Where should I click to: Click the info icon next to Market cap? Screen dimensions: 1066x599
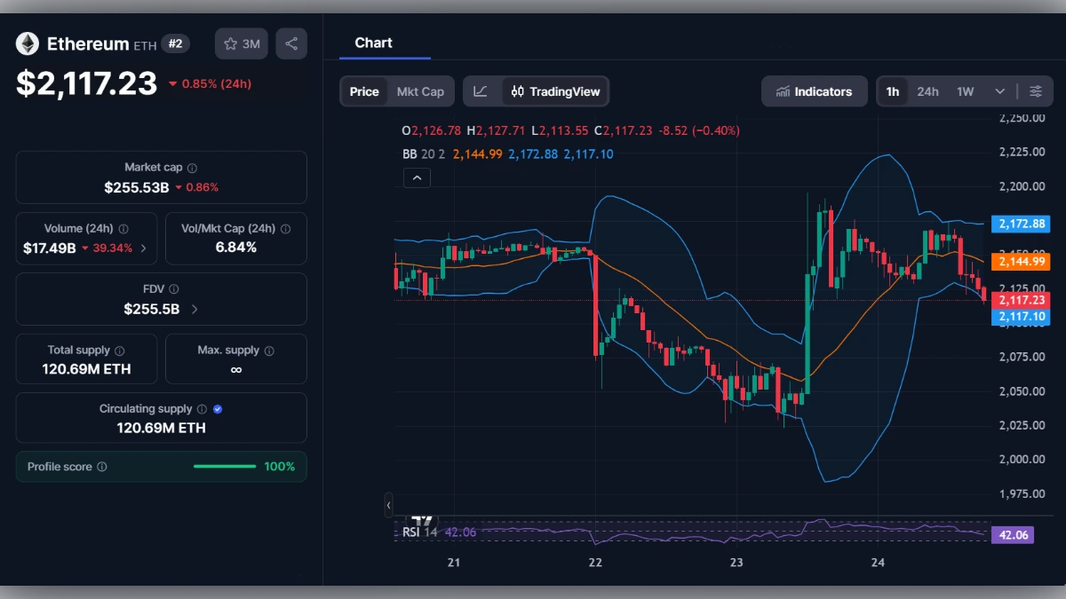tap(195, 167)
